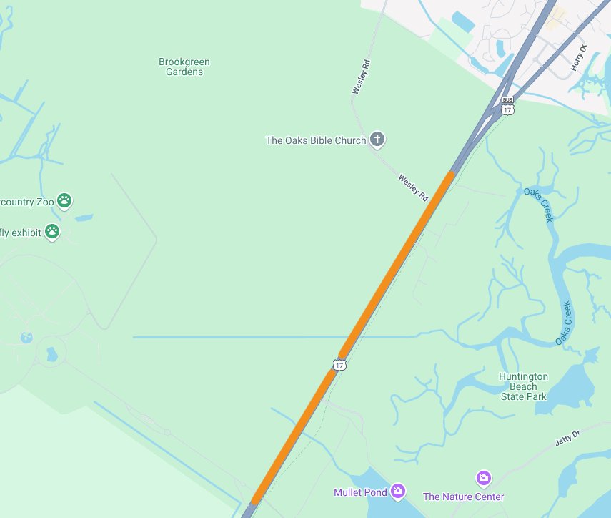Open the Brookgreen Gardens label
Screen dimensions: 611x518
(x=184, y=67)
